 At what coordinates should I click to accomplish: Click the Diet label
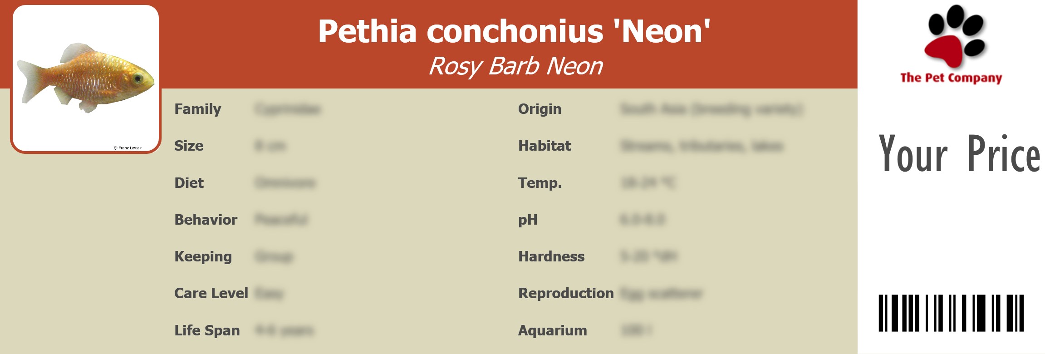pos(189,182)
